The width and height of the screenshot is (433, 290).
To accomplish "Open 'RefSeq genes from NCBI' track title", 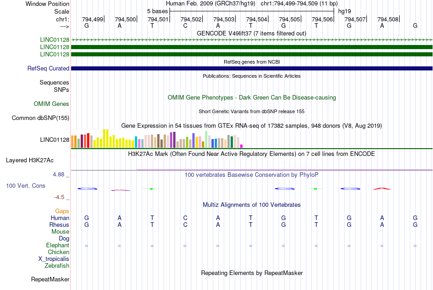I will 252,62.
